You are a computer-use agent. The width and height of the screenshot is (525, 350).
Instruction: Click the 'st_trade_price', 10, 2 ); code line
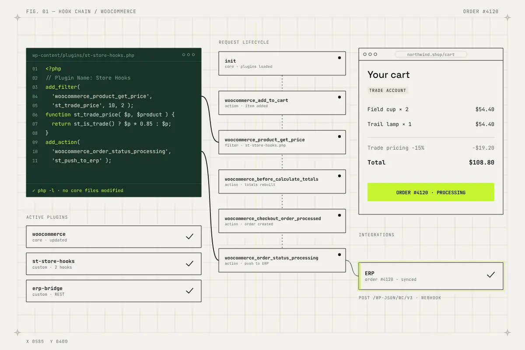(92, 105)
